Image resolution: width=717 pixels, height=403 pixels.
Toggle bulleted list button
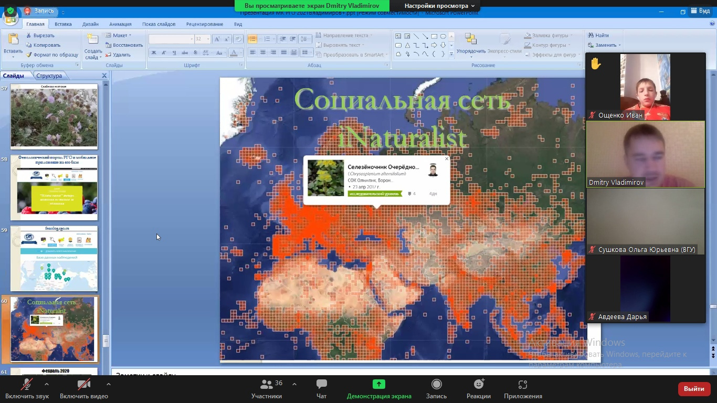tap(252, 39)
